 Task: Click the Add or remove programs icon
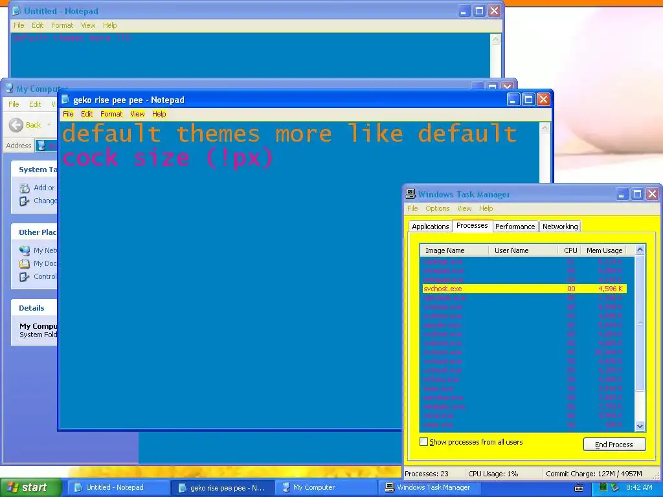click(25, 188)
